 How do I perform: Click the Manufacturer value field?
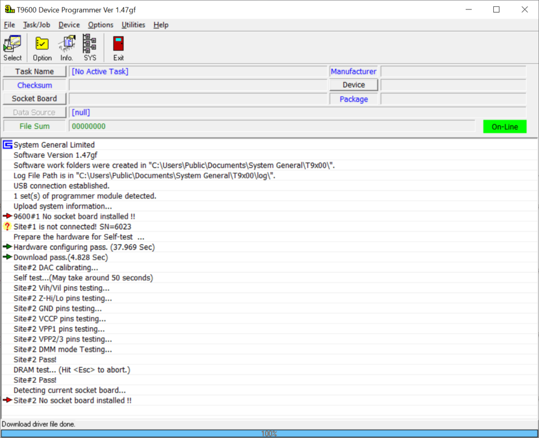[453, 72]
